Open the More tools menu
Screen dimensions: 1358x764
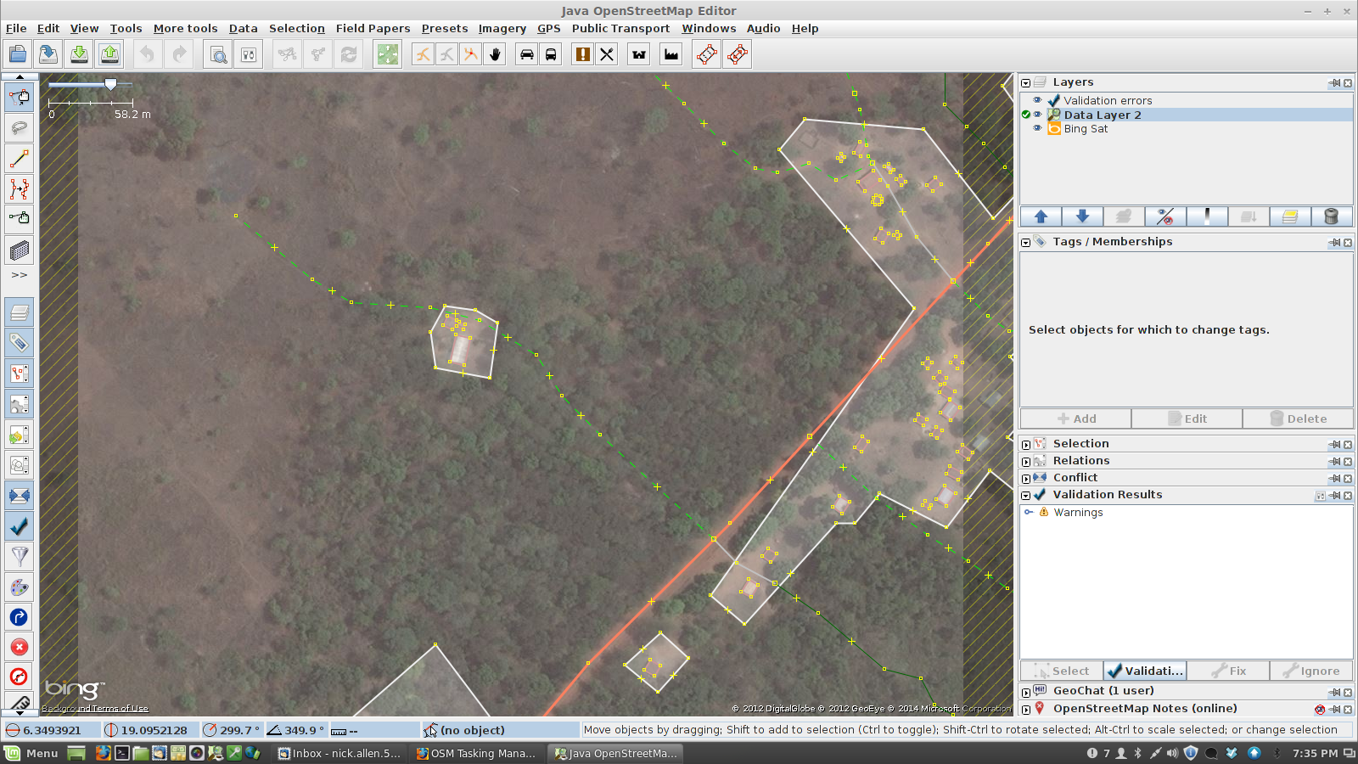[185, 28]
